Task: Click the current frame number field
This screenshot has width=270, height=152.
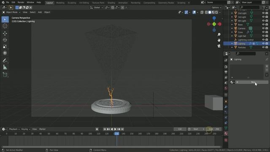Action: [180, 129]
